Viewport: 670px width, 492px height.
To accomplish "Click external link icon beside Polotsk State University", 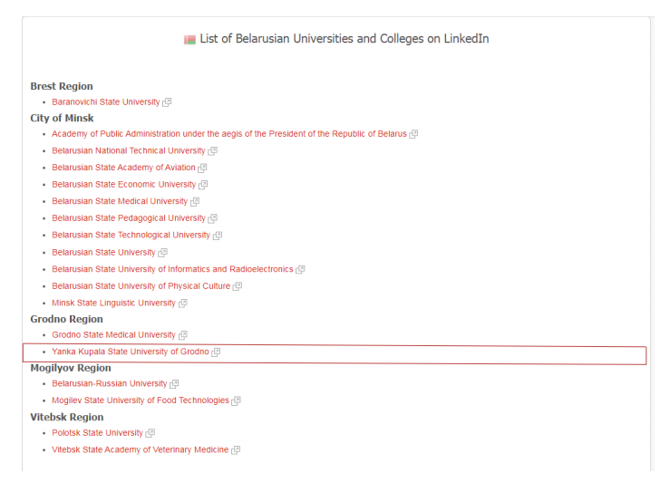I will [150, 433].
